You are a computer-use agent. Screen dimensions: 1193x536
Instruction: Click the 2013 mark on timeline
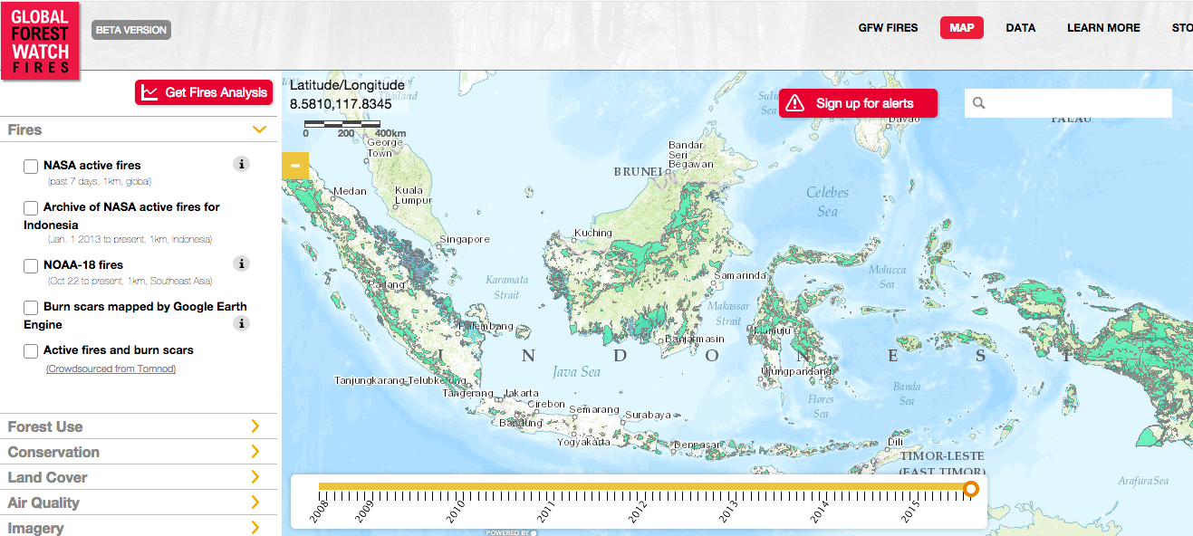[728, 509]
